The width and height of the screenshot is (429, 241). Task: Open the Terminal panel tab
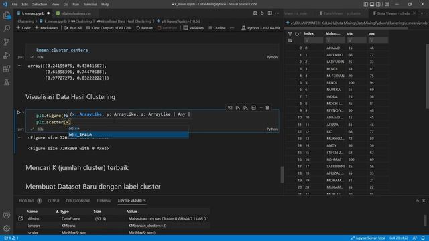pyautogui.click(x=104, y=201)
